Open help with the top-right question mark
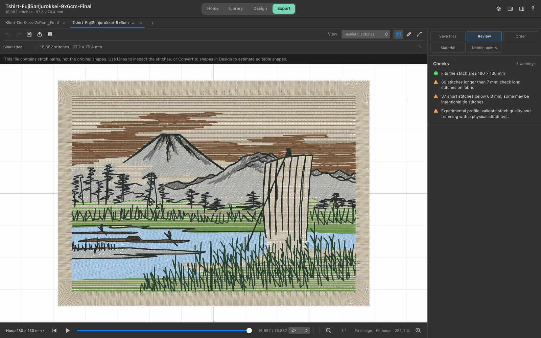This screenshot has width=541, height=338. (533, 8)
